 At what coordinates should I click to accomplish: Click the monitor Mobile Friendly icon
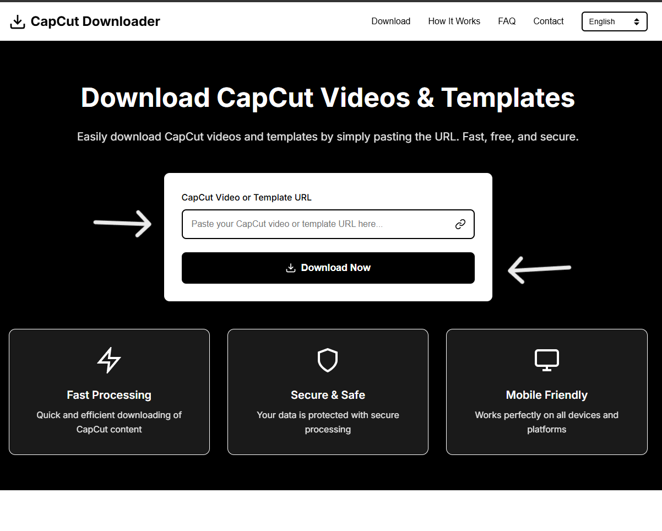(x=547, y=360)
